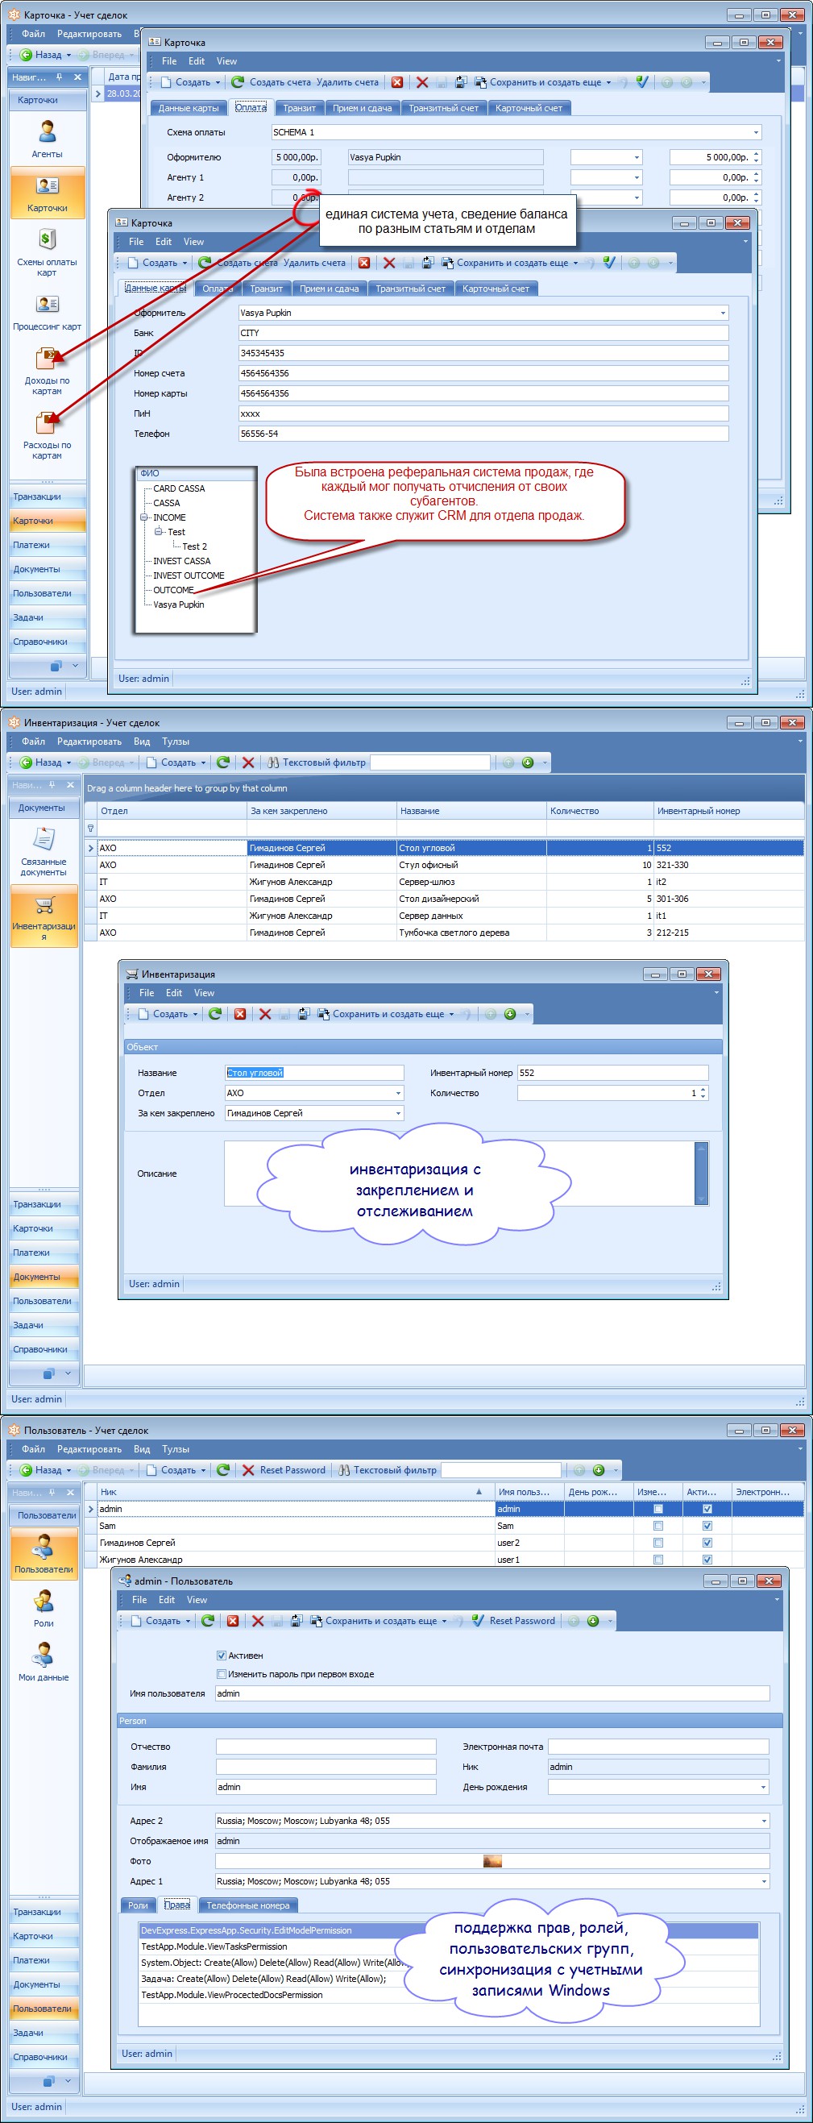Image resolution: width=813 pixels, height=2123 pixels.
Task: Open Оформитель dropdown in Карточка dialog
Action: [x=723, y=314]
